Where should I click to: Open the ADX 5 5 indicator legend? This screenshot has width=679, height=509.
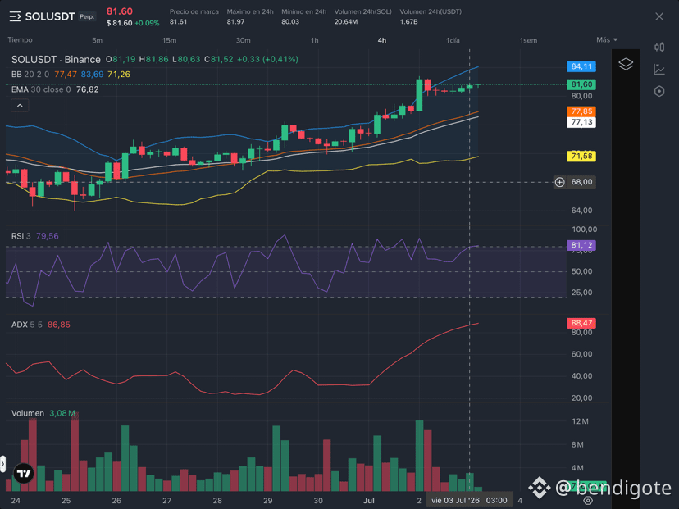point(41,325)
